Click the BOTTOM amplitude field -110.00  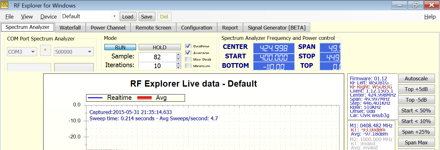[274, 66]
